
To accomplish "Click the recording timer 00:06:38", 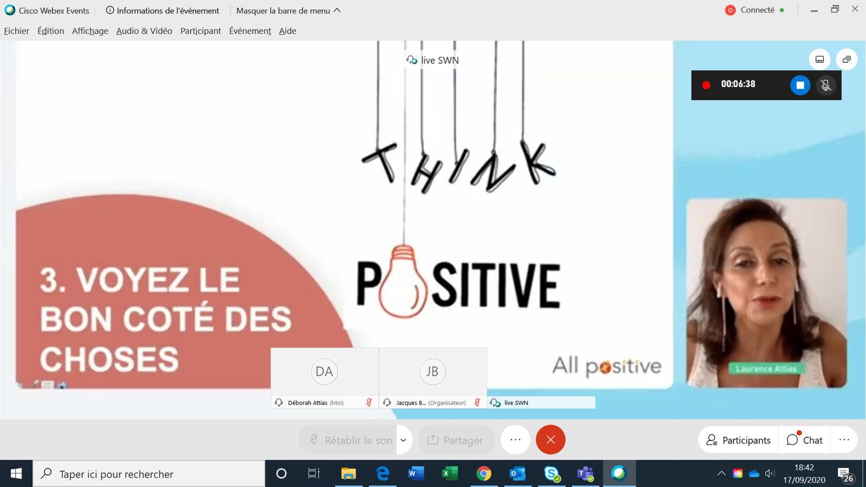I will click(x=738, y=84).
